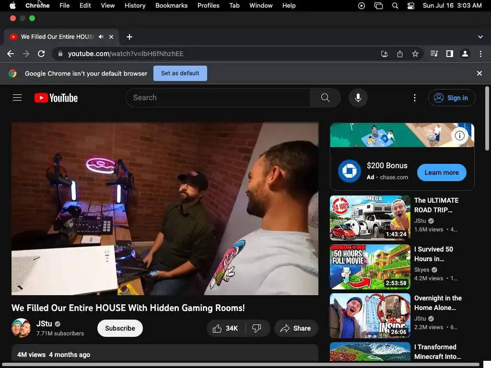491x368 pixels.
Task: Open YouTube settings three-dot menu
Action: tap(415, 98)
